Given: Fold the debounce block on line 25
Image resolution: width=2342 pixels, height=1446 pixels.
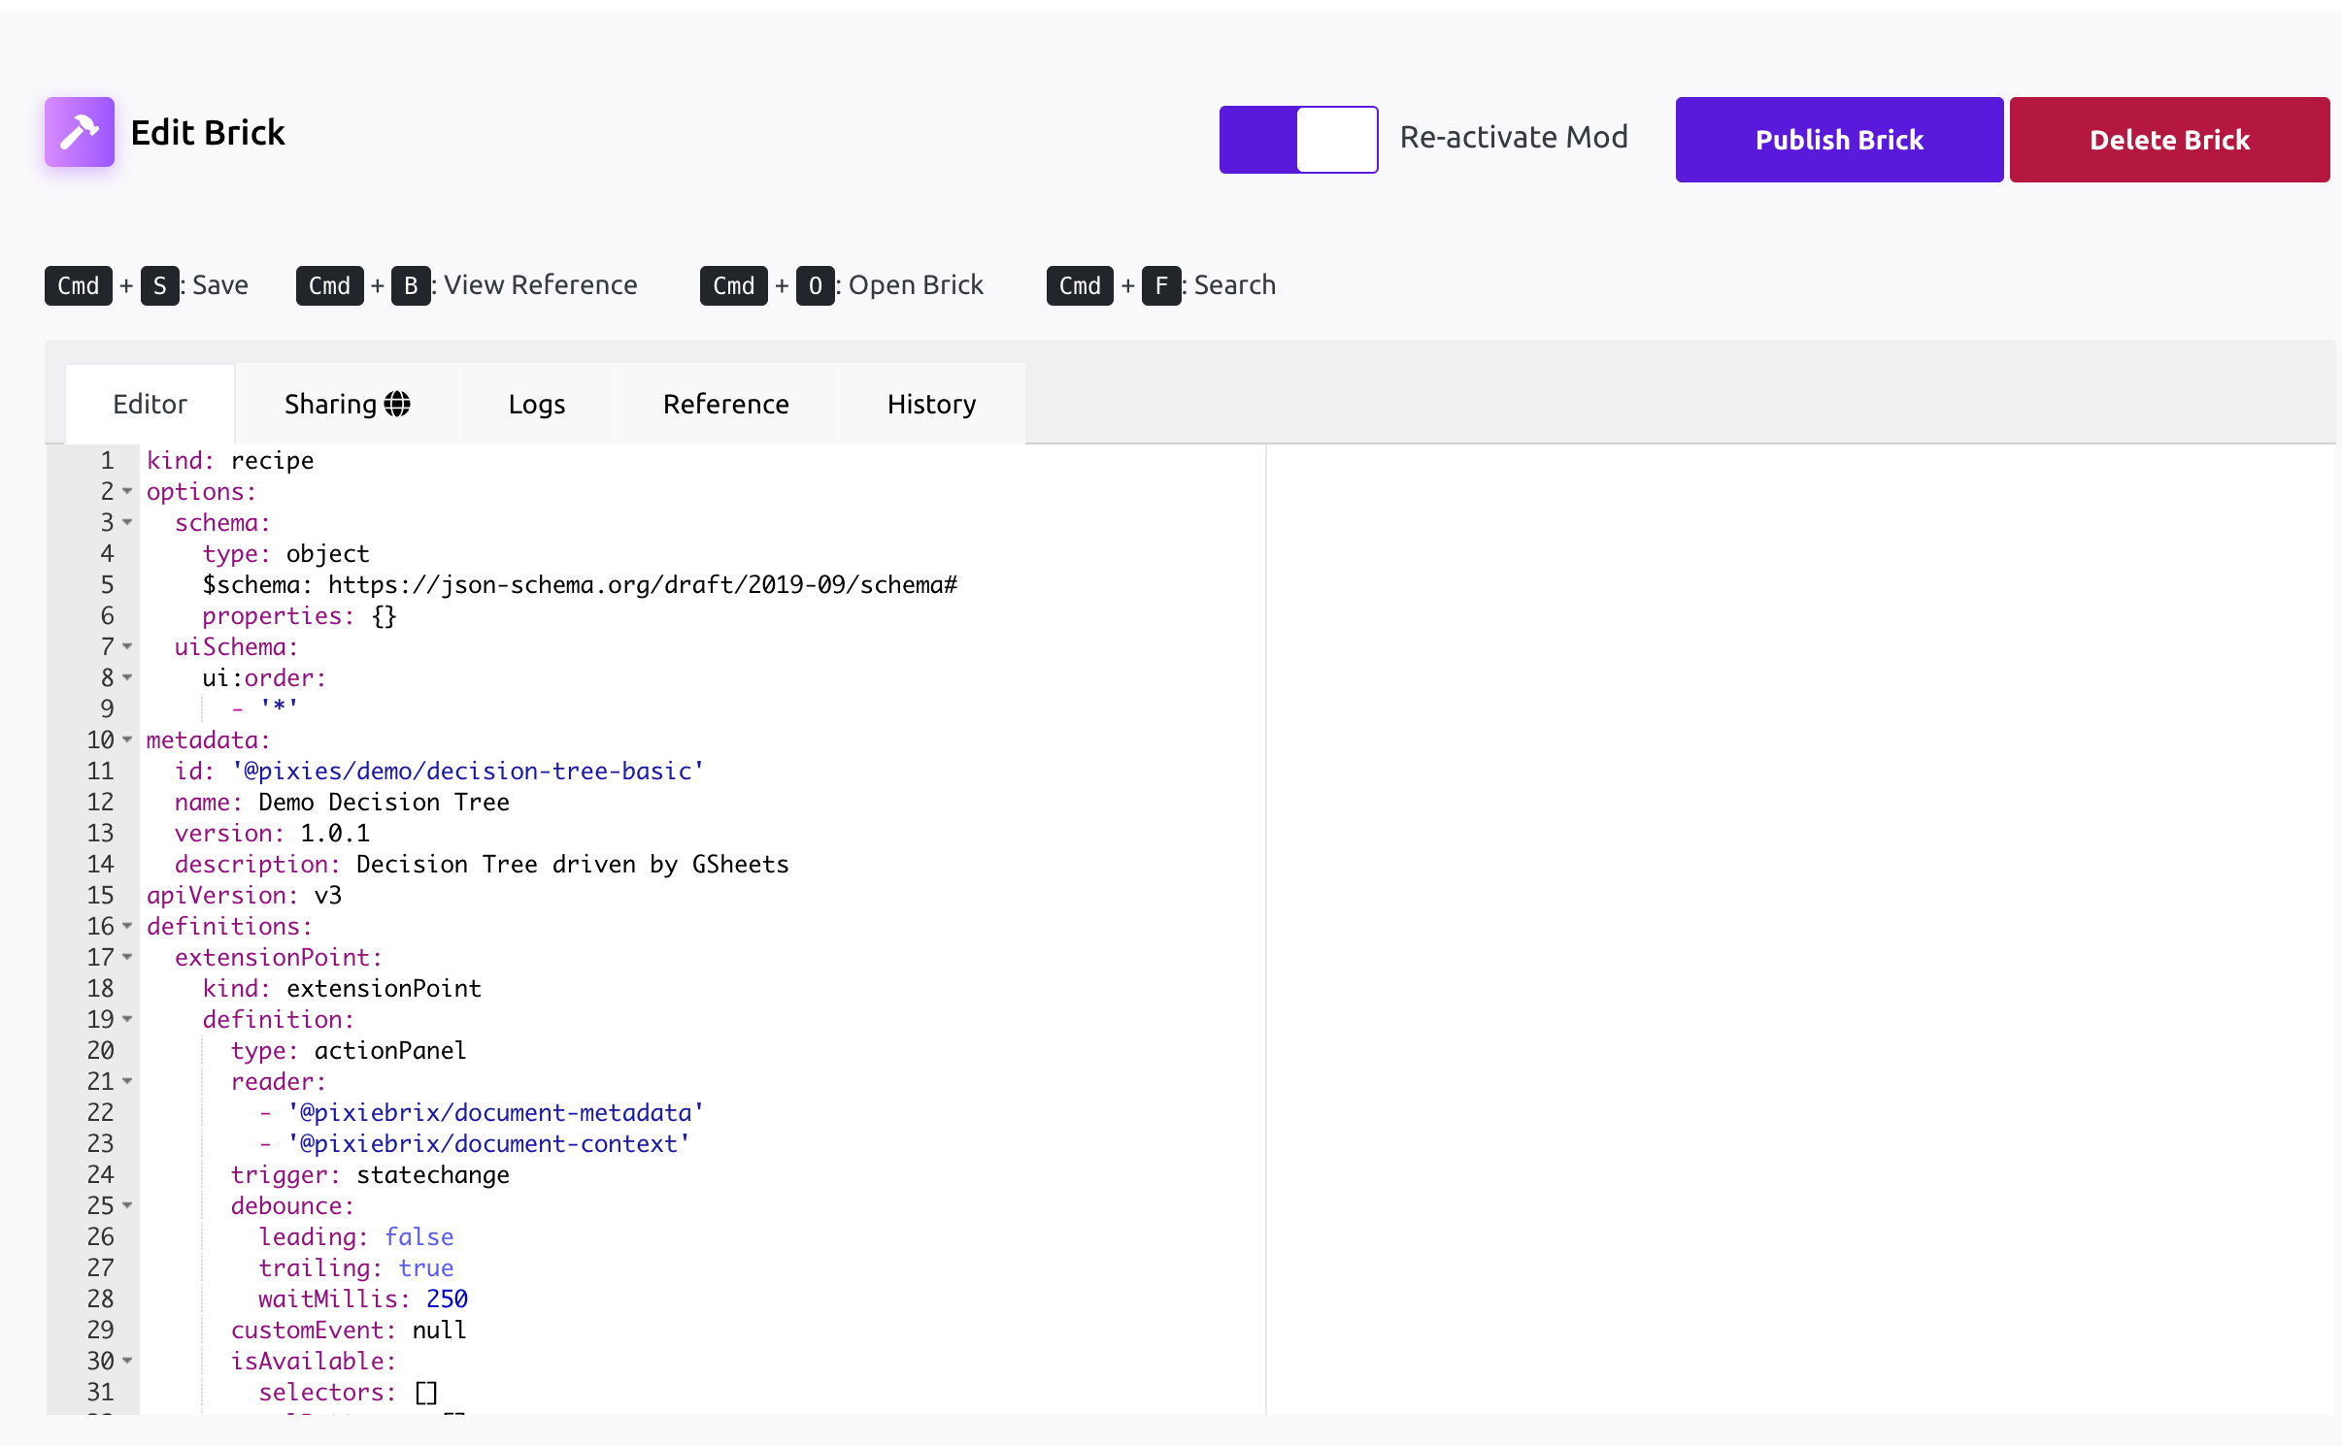Looking at the screenshot, I should [127, 1206].
